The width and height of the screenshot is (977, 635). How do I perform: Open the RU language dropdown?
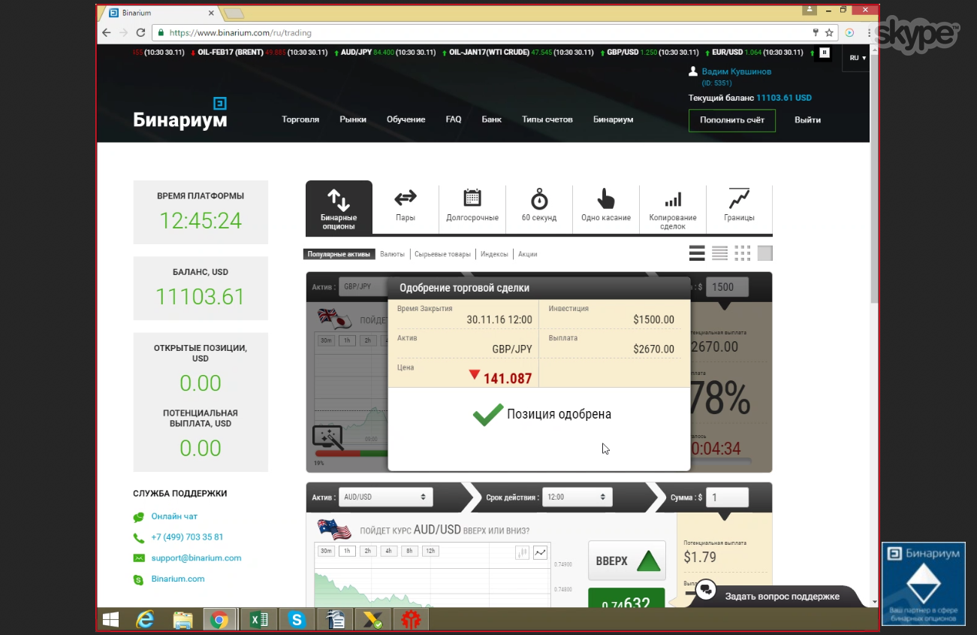coord(858,58)
